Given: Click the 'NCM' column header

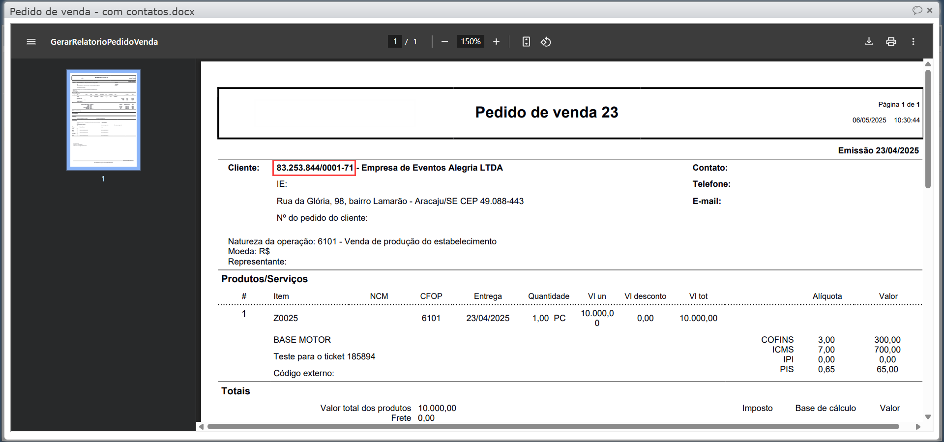Looking at the screenshot, I should click(x=379, y=296).
